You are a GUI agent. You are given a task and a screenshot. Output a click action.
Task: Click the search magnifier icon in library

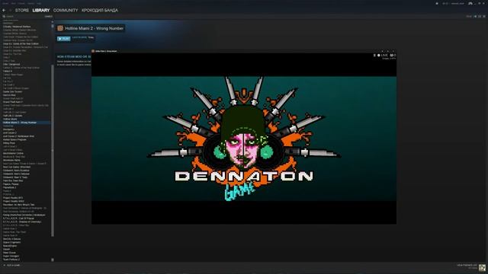pyautogui.click(x=4, y=17)
